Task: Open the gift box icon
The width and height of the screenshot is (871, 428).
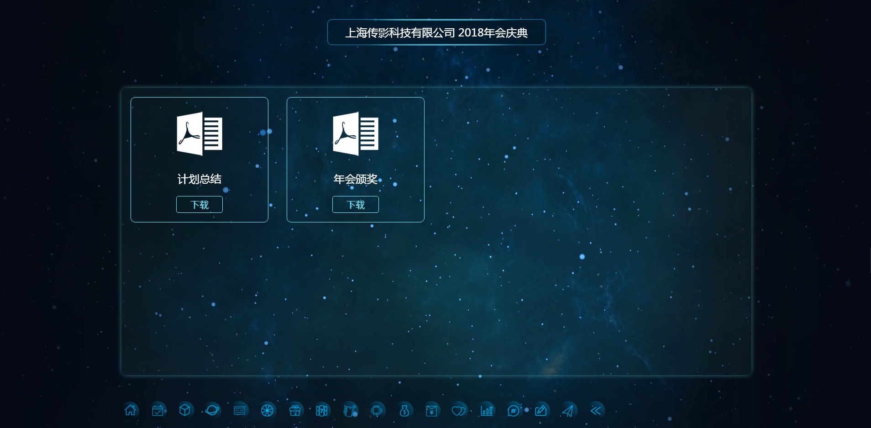Action: click(x=294, y=411)
